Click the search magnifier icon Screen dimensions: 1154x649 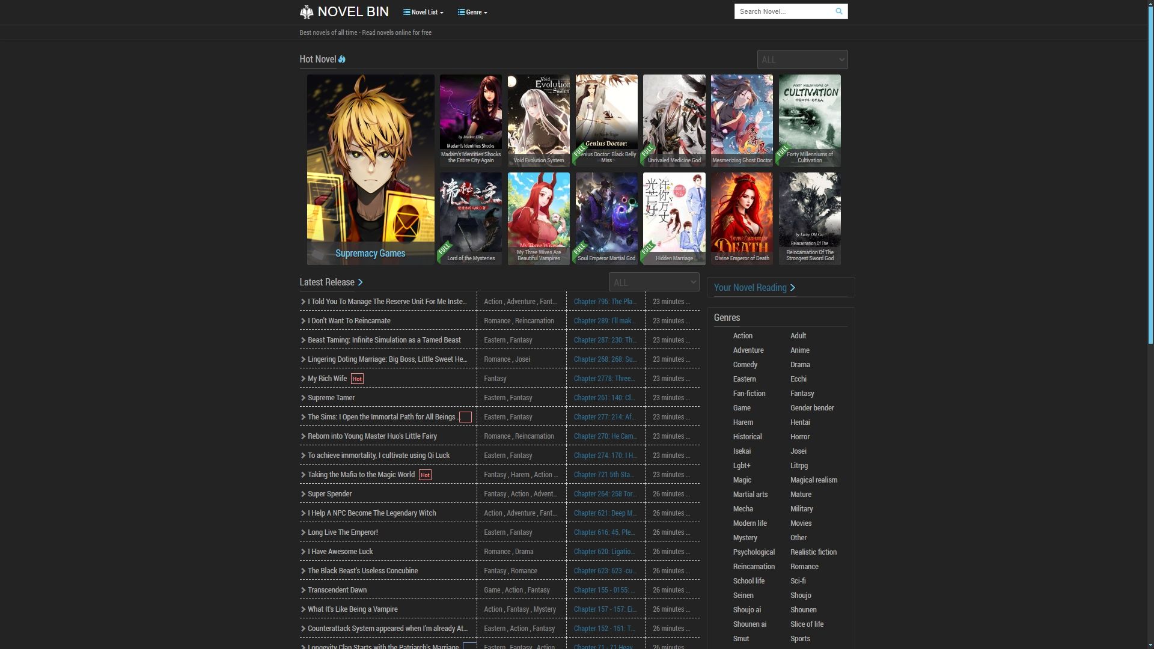[838, 11]
